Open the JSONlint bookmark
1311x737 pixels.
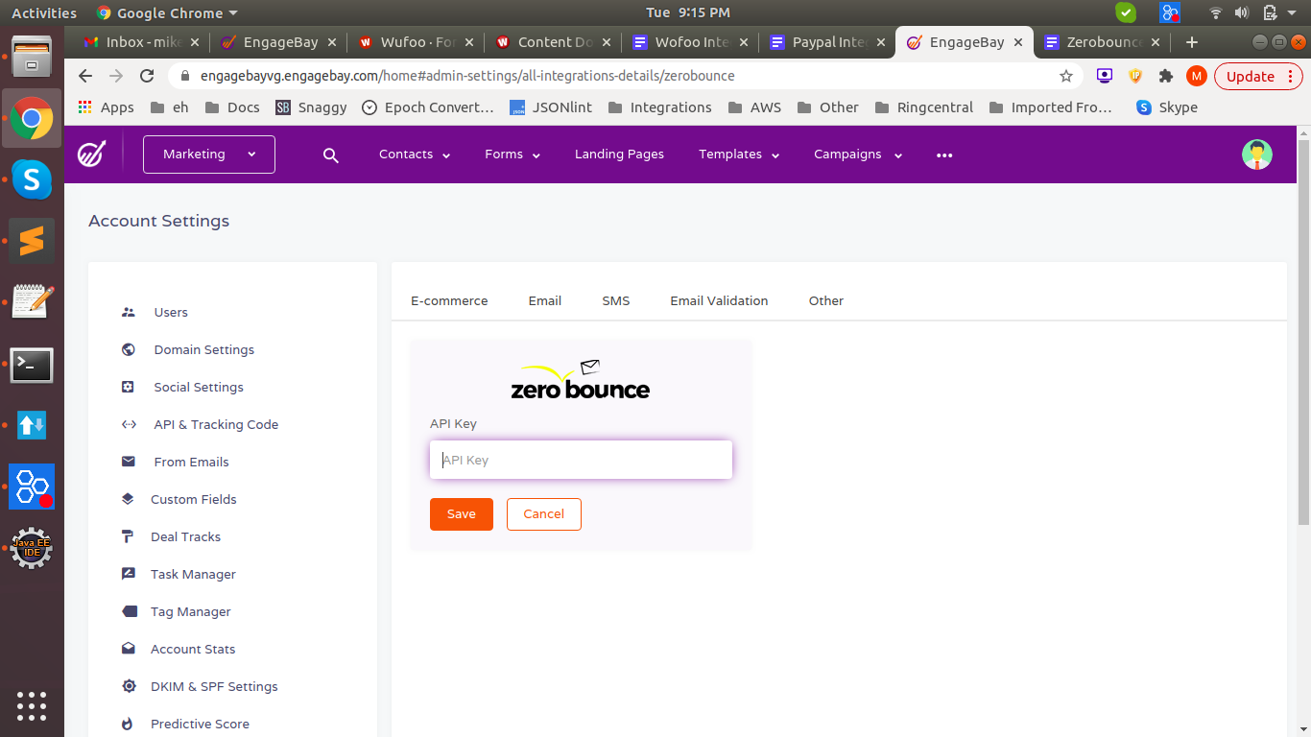pyautogui.click(x=551, y=107)
